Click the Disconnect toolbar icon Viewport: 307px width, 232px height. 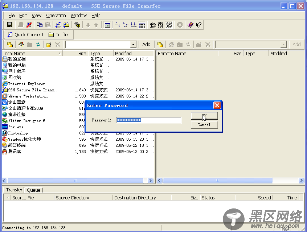(x=29, y=25)
